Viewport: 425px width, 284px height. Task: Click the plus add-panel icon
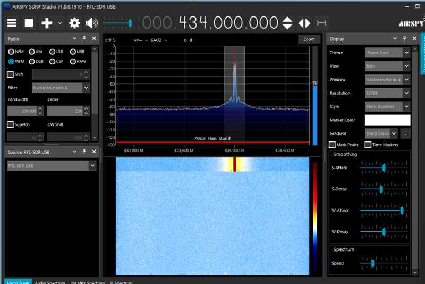tap(47, 23)
